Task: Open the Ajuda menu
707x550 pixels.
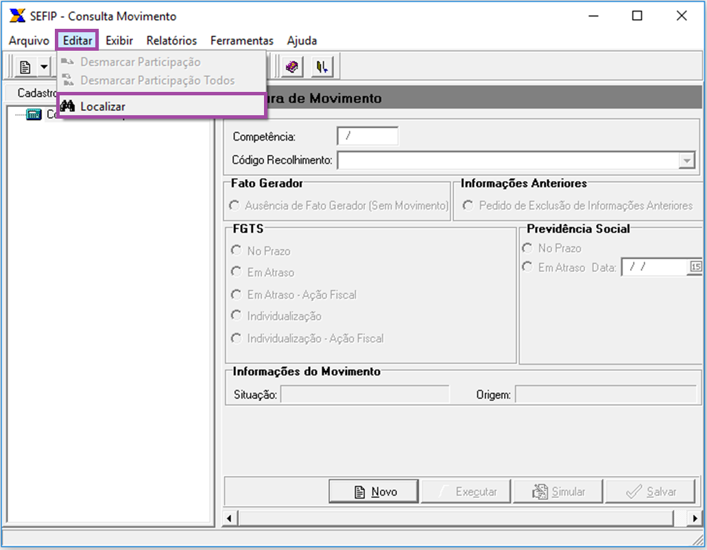Action: [302, 40]
